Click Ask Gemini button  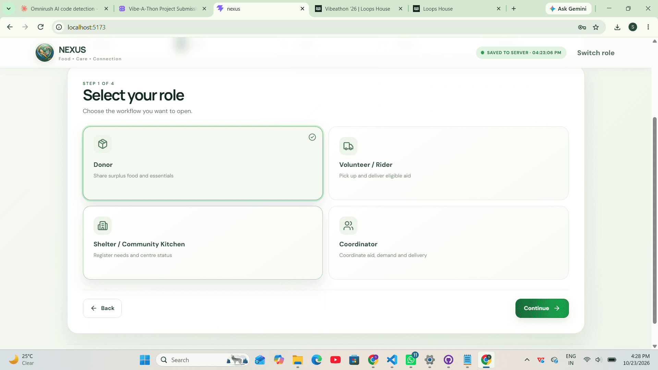click(568, 9)
